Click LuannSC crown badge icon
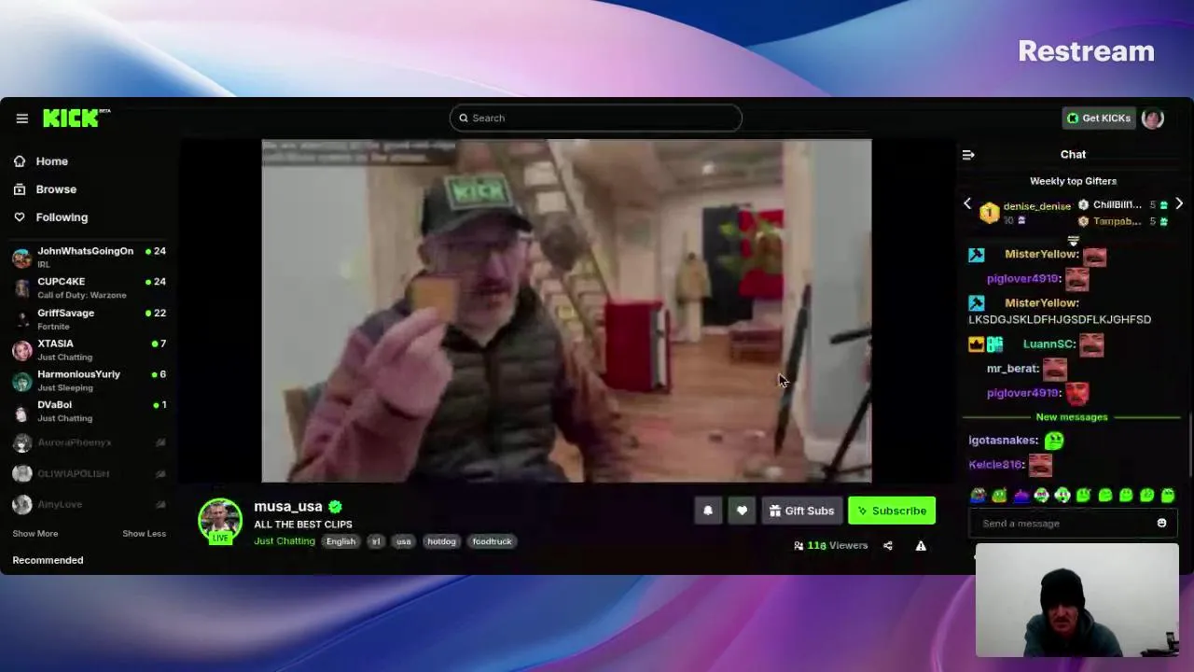The image size is (1194, 672). pos(977,344)
